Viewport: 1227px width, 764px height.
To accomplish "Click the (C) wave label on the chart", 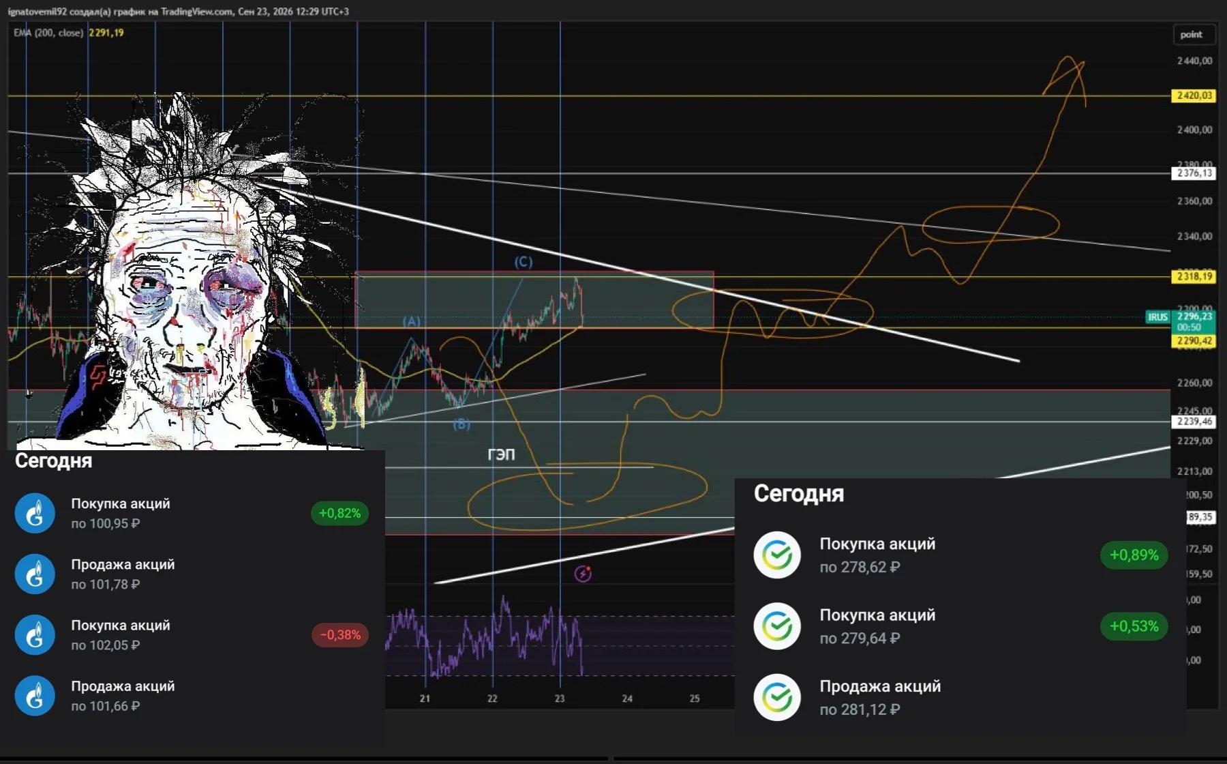I will pyautogui.click(x=524, y=262).
